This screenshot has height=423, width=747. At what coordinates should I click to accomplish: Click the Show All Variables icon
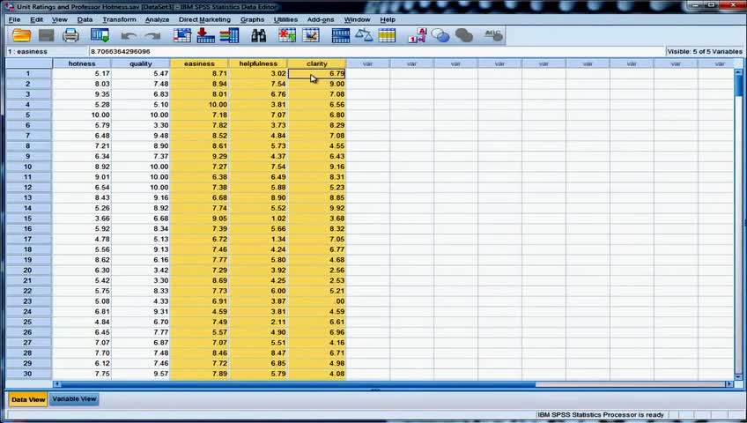click(x=463, y=35)
